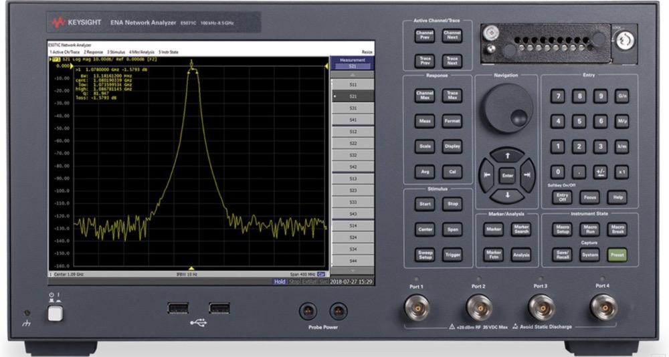Toggle the standby power switch
669x357 pixels.
coord(55,312)
